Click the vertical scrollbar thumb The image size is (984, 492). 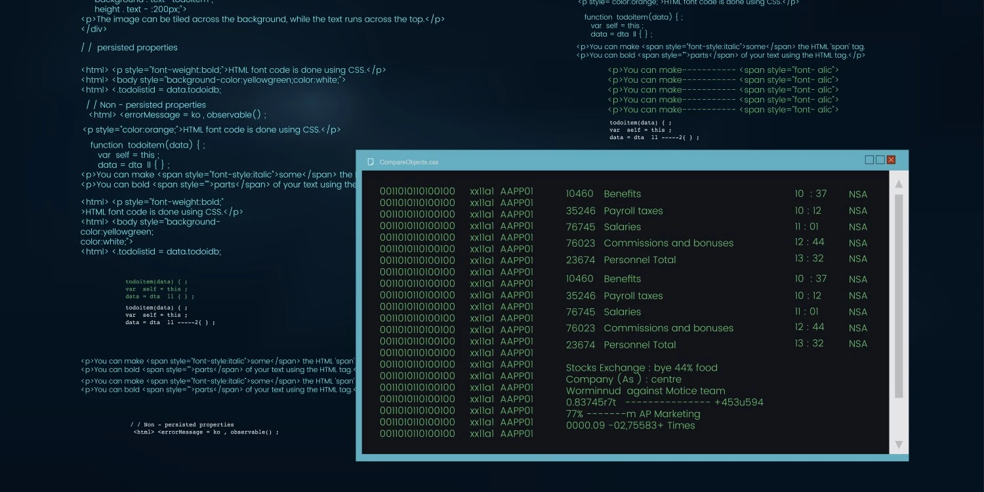click(x=899, y=295)
